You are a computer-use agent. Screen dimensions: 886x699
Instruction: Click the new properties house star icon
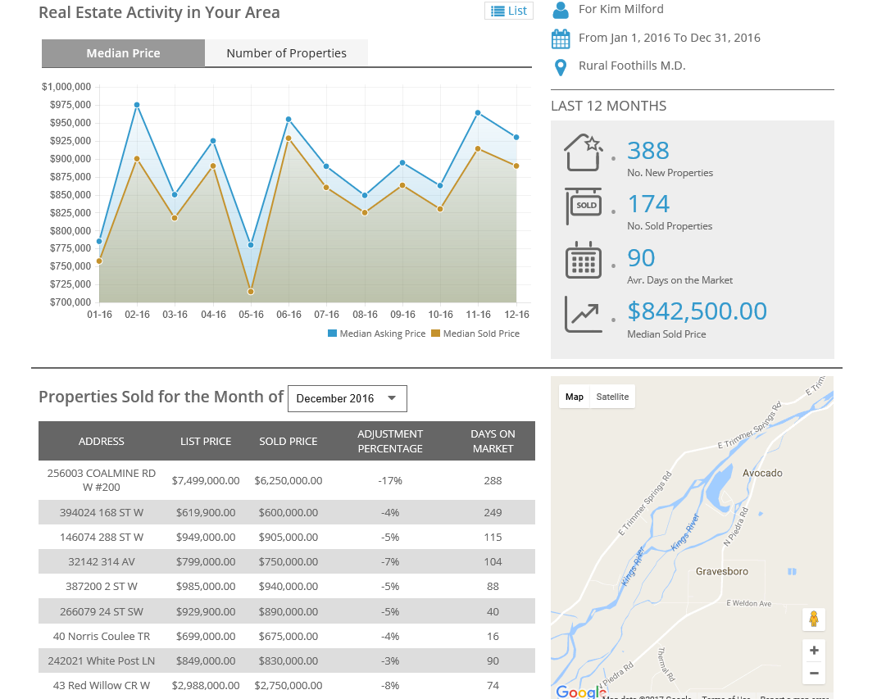(583, 152)
